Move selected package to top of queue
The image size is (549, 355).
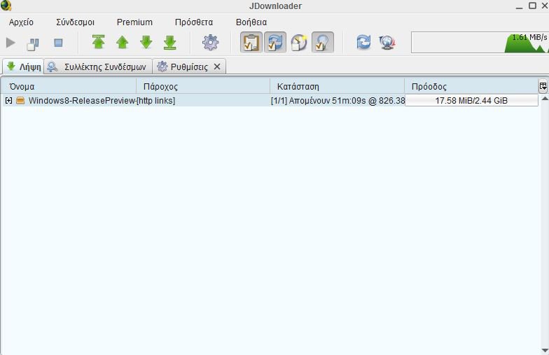[98, 42]
